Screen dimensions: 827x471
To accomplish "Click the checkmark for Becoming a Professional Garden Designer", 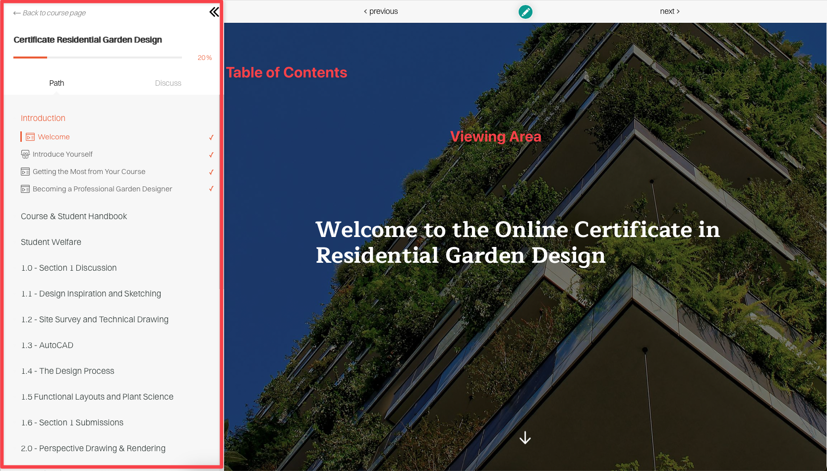I will [211, 189].
